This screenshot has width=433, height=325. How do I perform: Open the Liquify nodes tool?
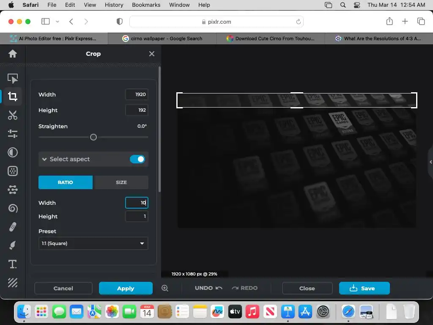click(12, 190)
